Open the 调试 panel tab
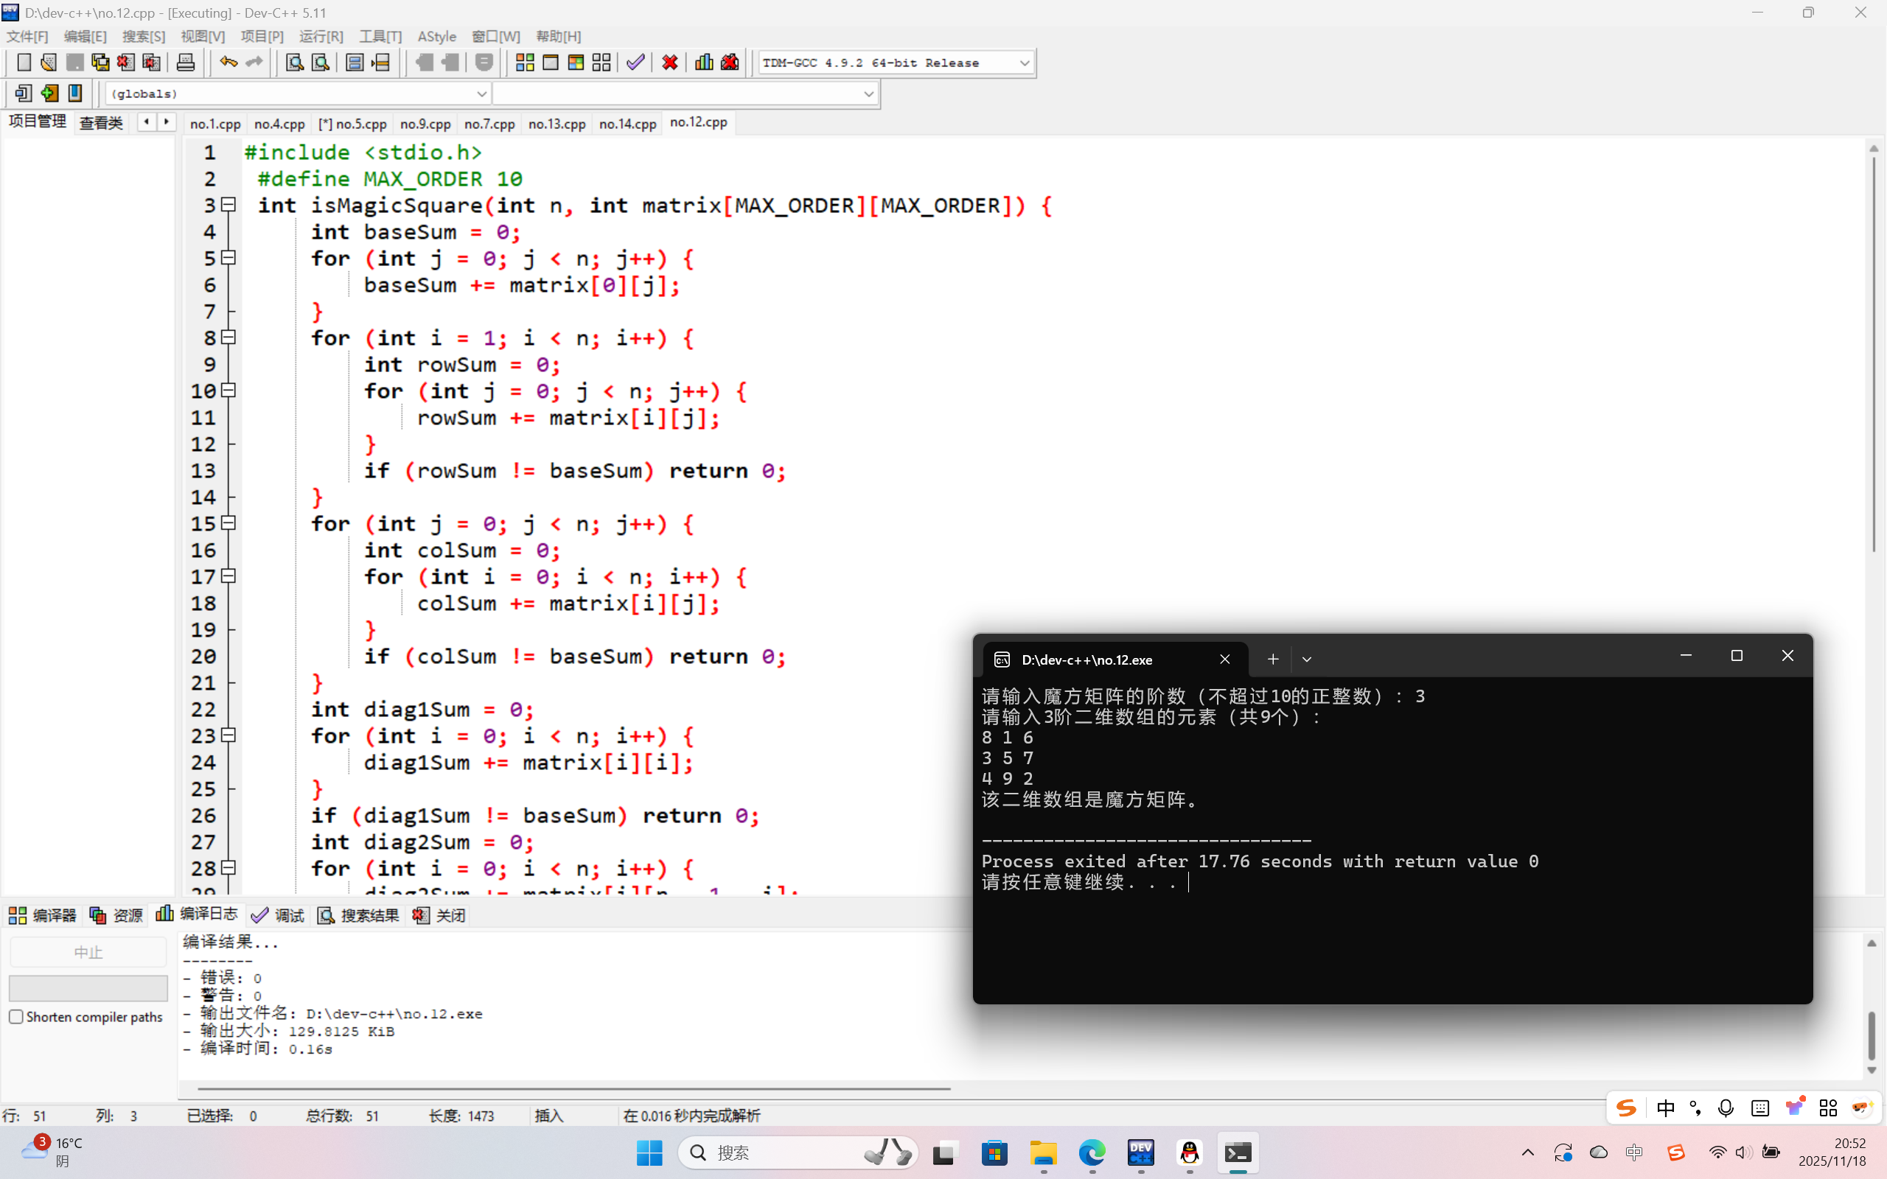The image size is (1887, 1179). click(x=279, y=914)
